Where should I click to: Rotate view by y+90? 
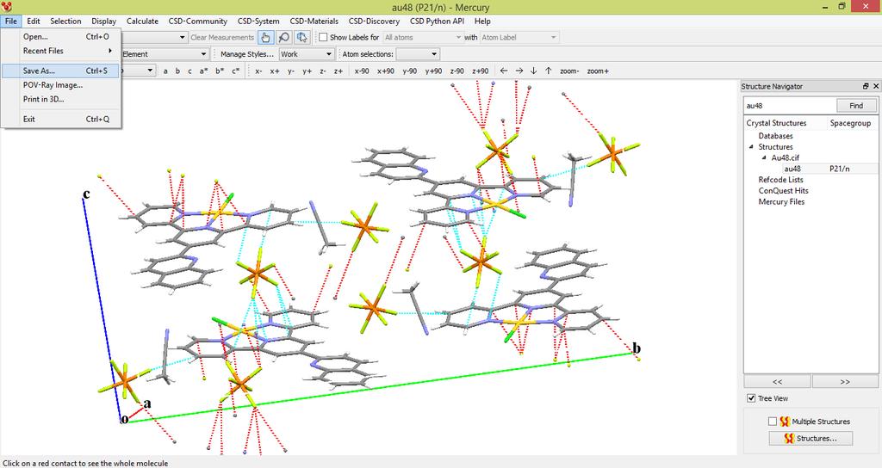(x=434, y=71)
